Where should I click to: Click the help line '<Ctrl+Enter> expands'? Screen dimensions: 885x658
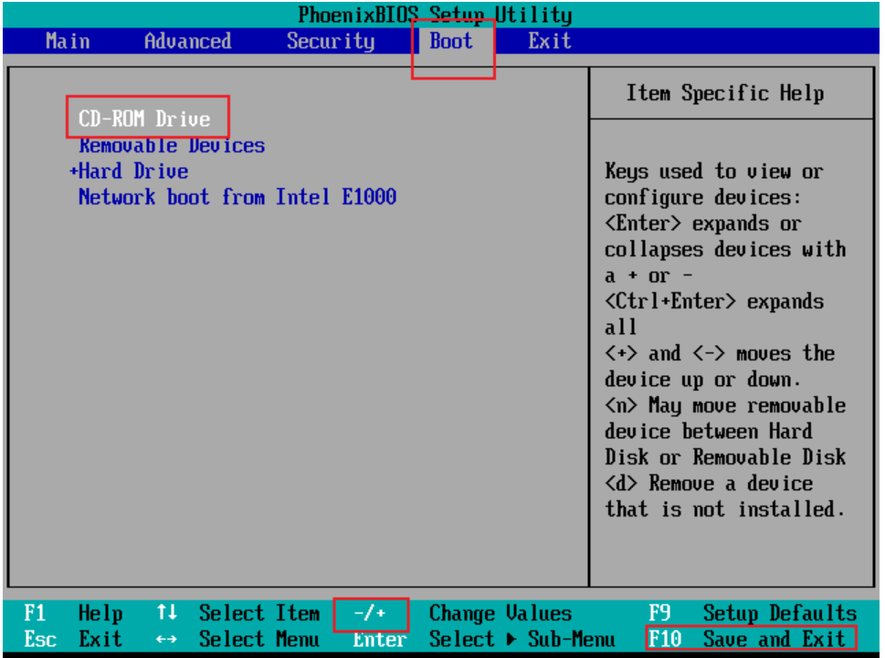pos(714,302)
